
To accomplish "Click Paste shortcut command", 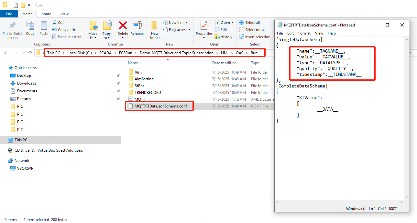I will (x=67, y=37).
